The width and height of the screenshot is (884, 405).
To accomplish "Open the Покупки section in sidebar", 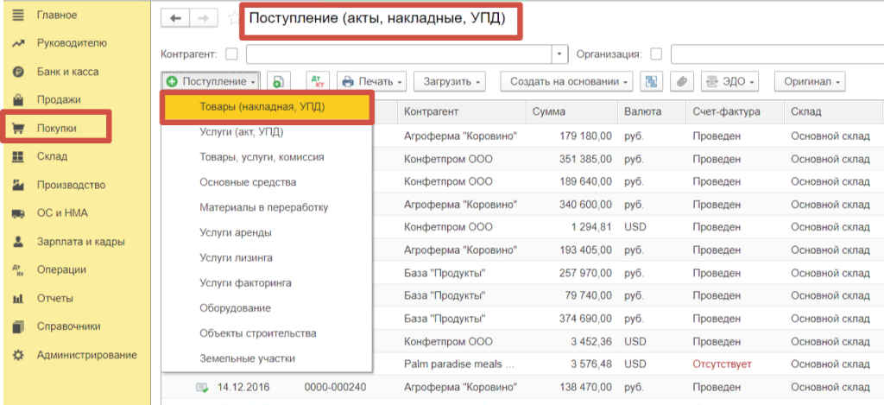I will (57, 128).
